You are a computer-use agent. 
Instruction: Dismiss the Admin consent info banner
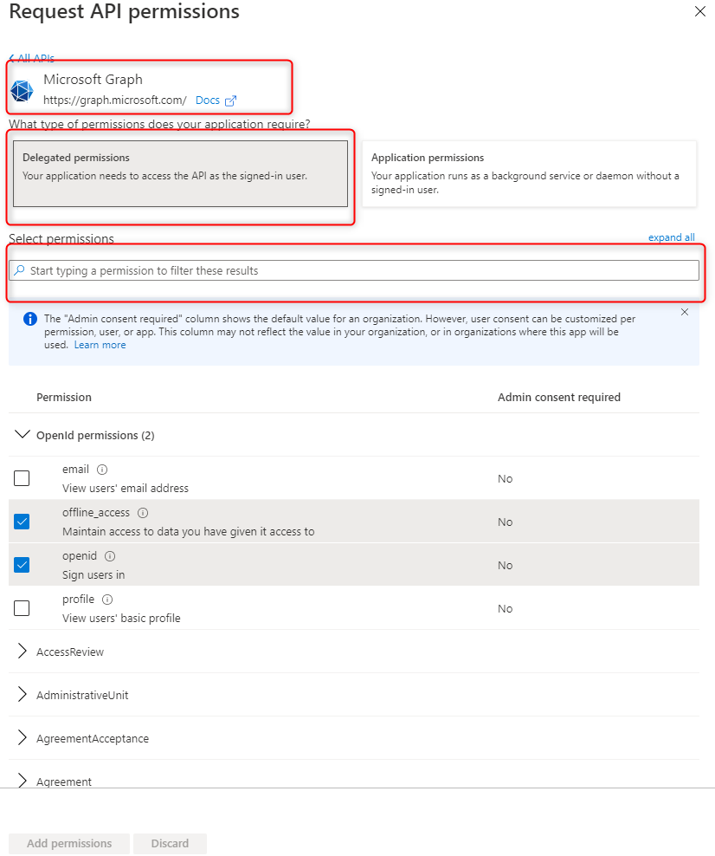coord(685,312)
